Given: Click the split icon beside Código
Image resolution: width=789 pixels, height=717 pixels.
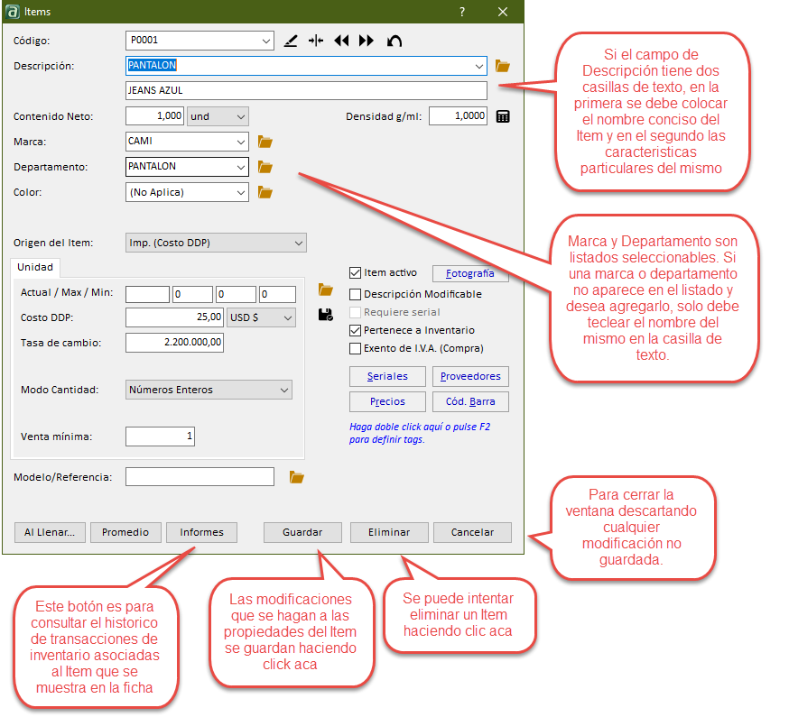Looking at the screenshot, I should click(315, 41).
